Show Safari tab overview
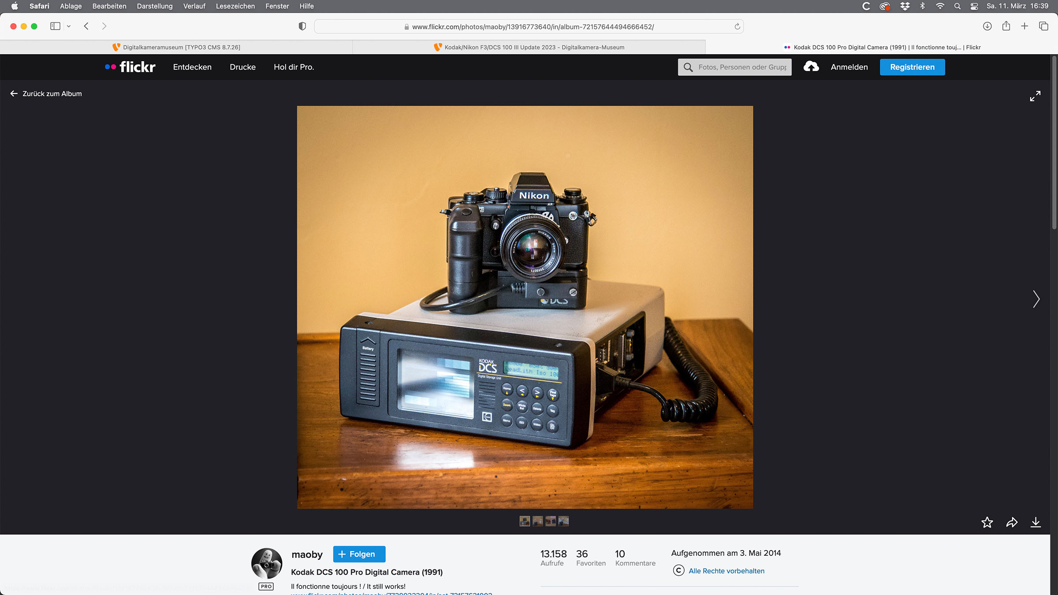 [x=1043, y=26]
